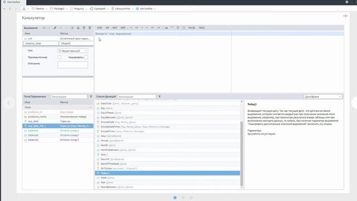Toggle the Промежуточное checkbox
The width and height of the screenshot is (357, 201).
click(60, 58)
